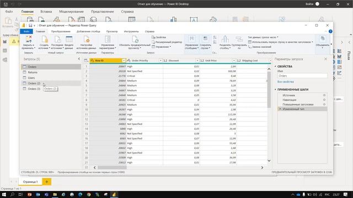Viewport: 353px width, 198px height.
Task: Switch to Добавление столбца tab
Action: pos(88,31)
